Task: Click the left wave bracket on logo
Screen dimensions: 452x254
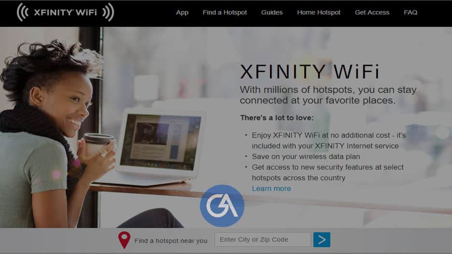Action: point(23,13)
